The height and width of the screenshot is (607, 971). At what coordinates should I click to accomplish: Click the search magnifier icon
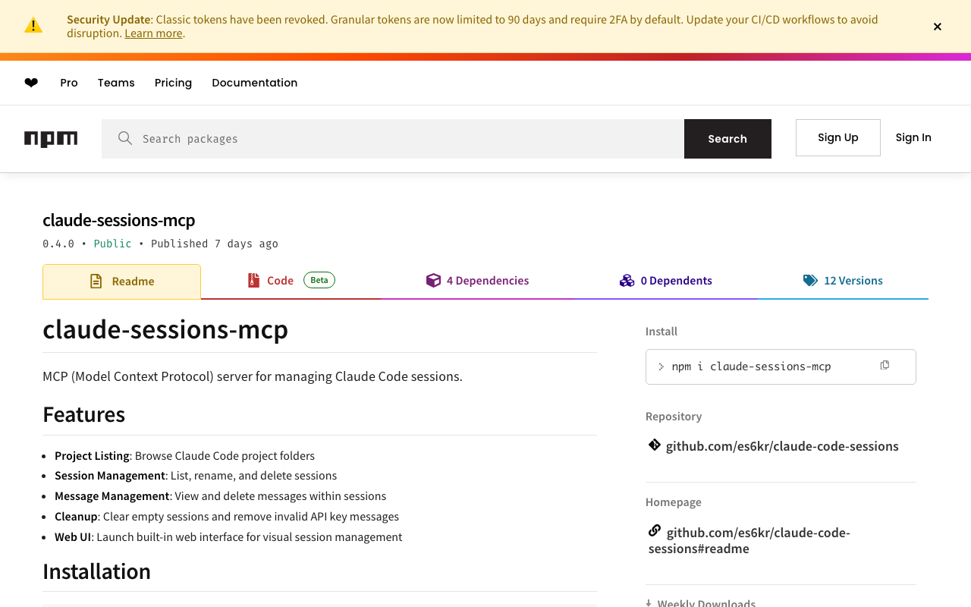pos(125,138)
